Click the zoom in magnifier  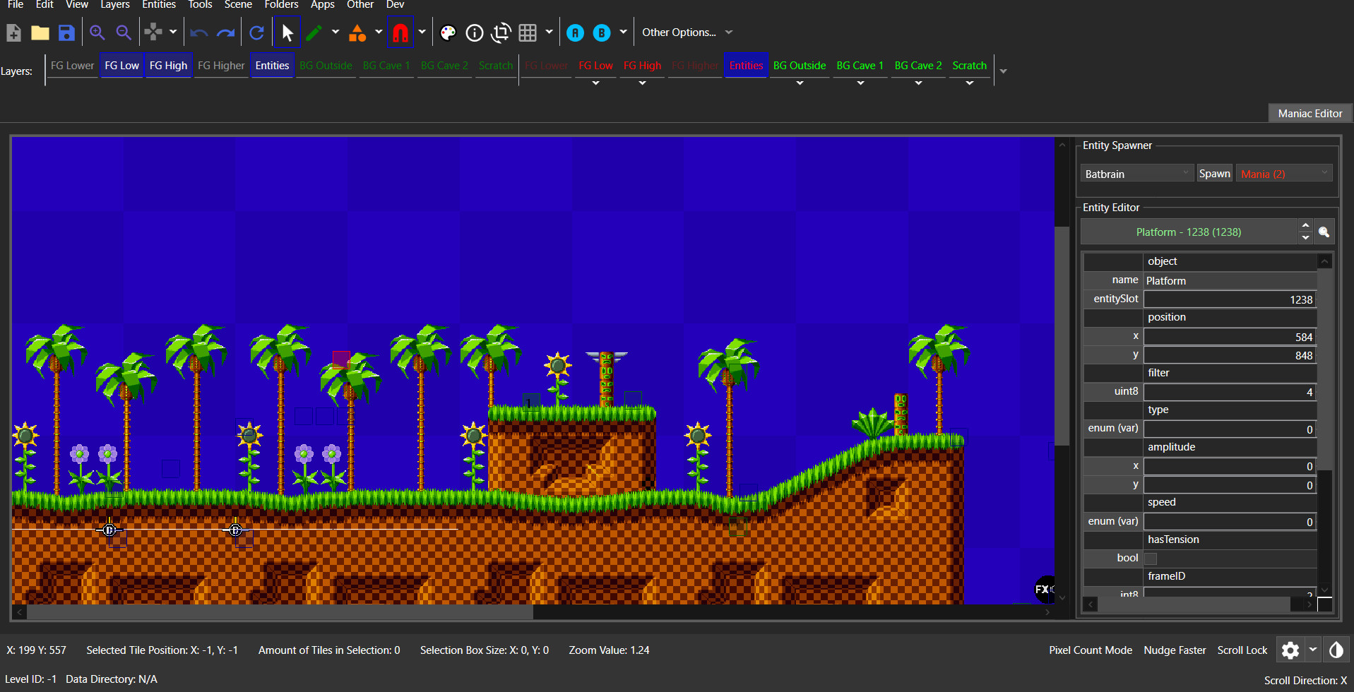(x=97, y=32)
